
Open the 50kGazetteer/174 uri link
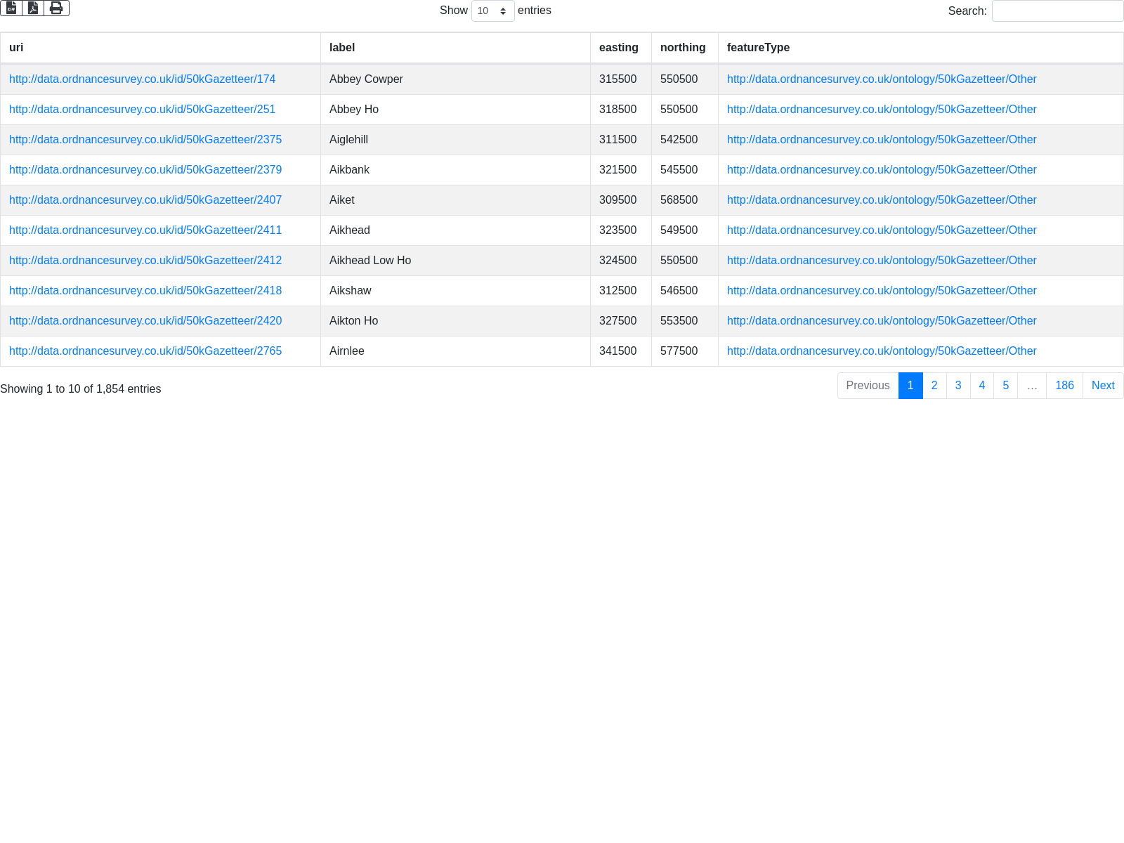click(x=142, y=79)
